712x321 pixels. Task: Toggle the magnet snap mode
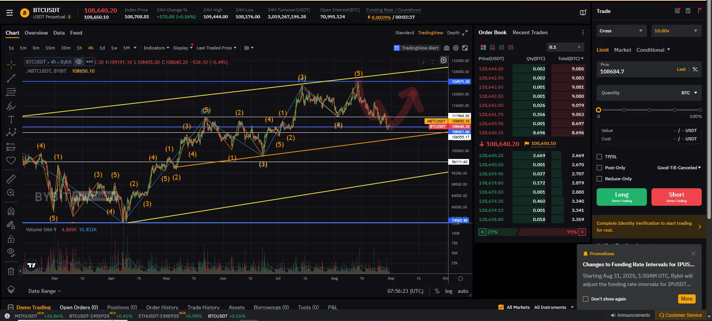[11, 211]
